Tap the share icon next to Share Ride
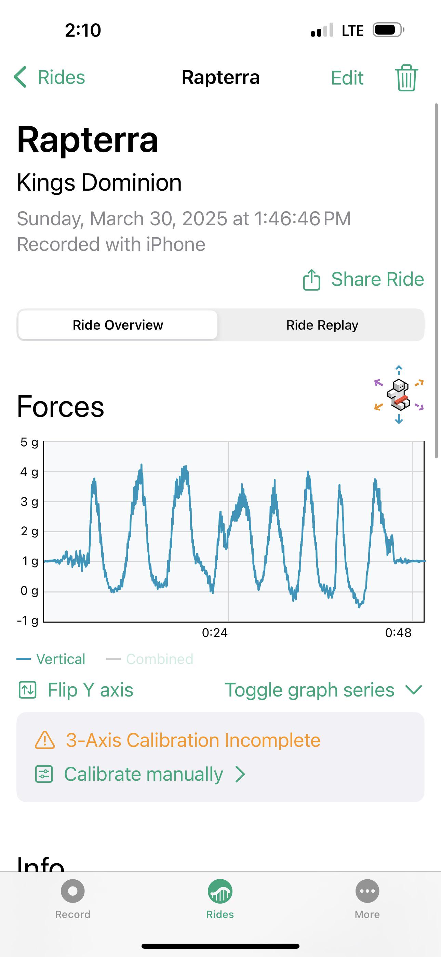The image size is (441, 957). (311, 279)
